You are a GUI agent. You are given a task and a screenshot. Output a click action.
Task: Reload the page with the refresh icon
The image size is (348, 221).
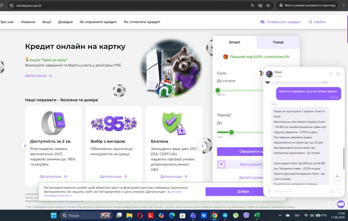[x=1, y=5]
